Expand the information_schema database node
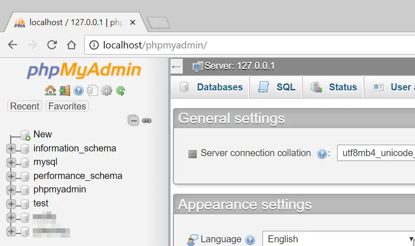The image size is (415, 246). pyautogui.click(x=11, y=149)
